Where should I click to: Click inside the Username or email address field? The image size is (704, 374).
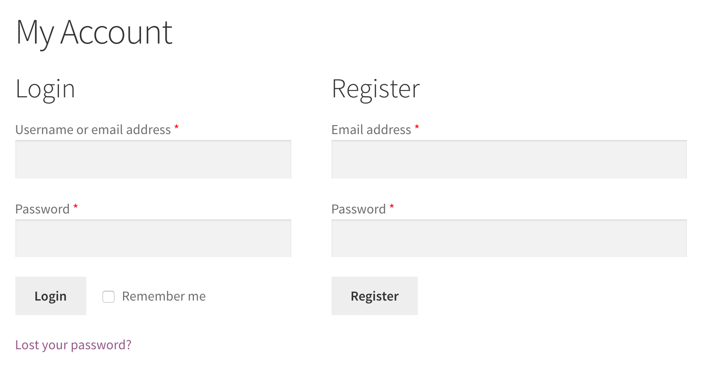[153, 159]
